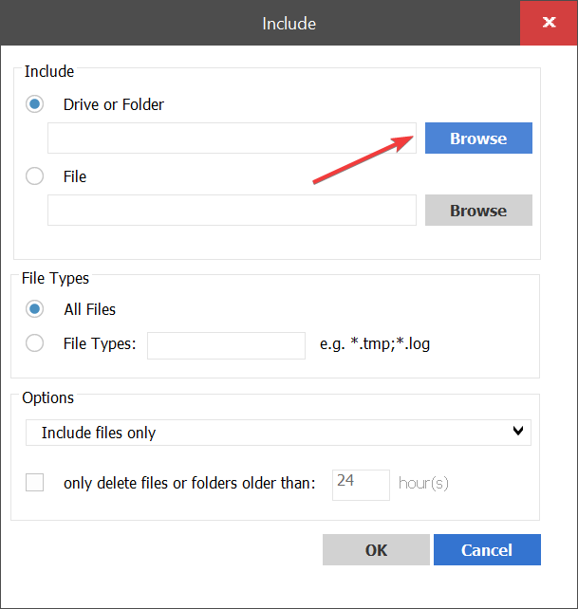
Task: Click the Include title bar text
Action: (x=289, y=23)
